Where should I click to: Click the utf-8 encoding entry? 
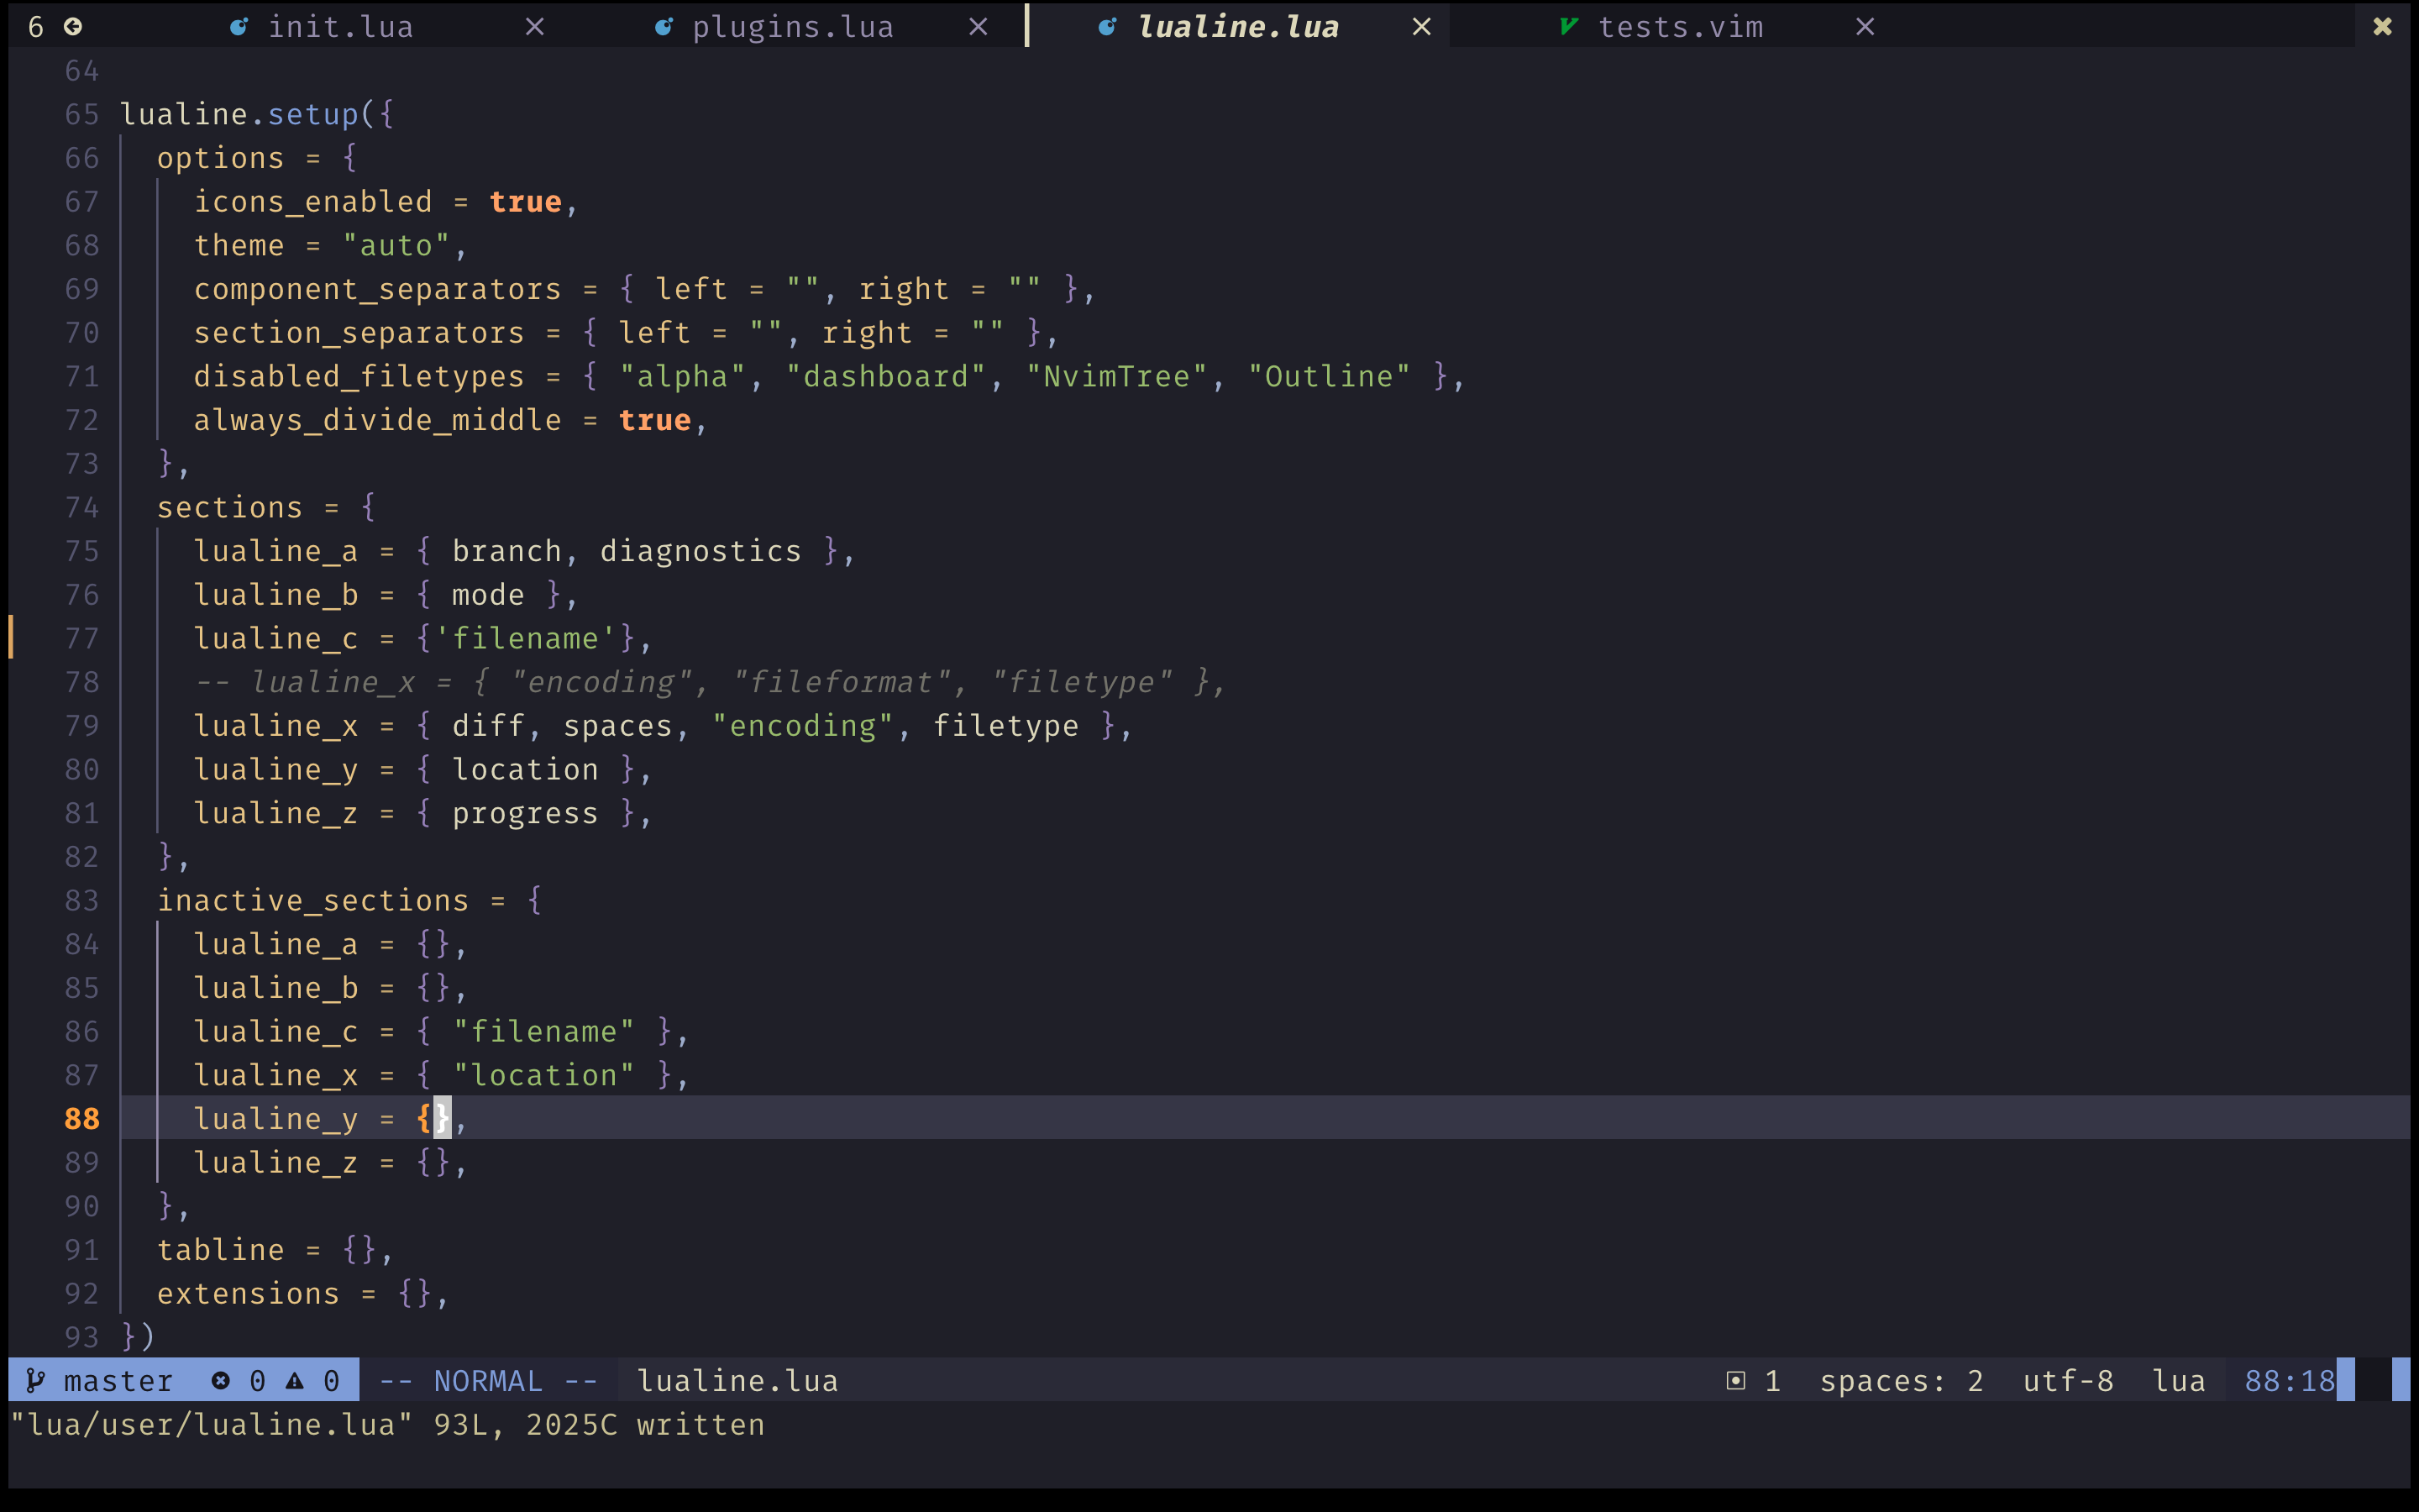click(2068, 1381)
